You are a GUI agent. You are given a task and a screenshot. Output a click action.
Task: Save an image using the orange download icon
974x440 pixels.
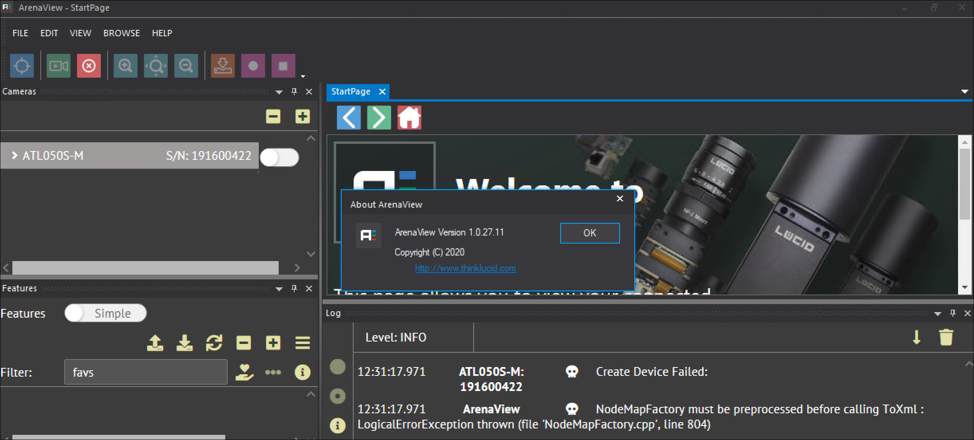222,66
